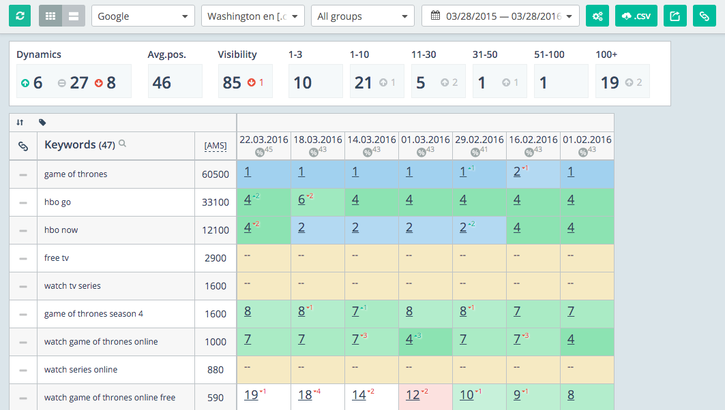
Task: Click the tag icon above table
Action: click(42, 123)
